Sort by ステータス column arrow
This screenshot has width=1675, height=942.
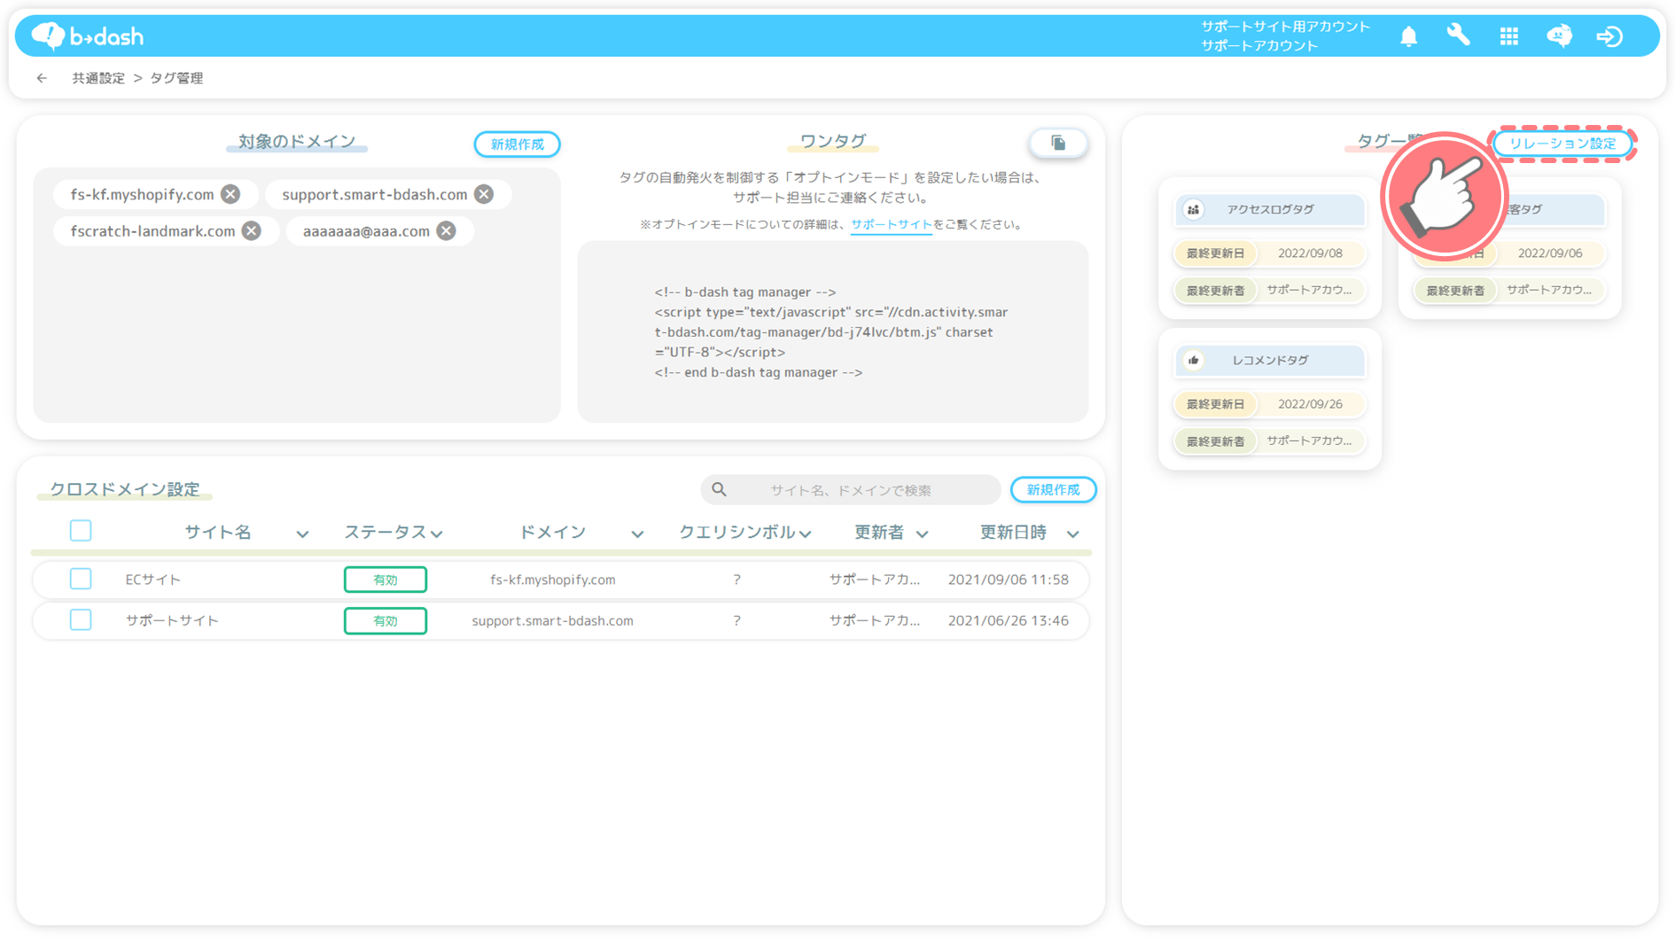tap(437, 533)
